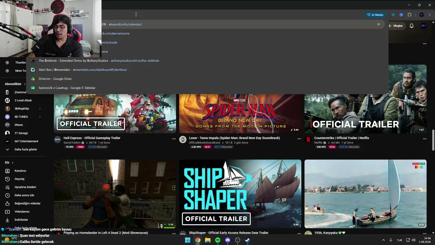435x245 pixels.
Task: Open the YouTube account avatar menu
Action: coord(423,26)
